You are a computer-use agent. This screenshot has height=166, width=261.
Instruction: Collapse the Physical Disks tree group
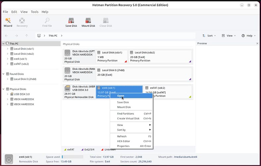(3, 89)
